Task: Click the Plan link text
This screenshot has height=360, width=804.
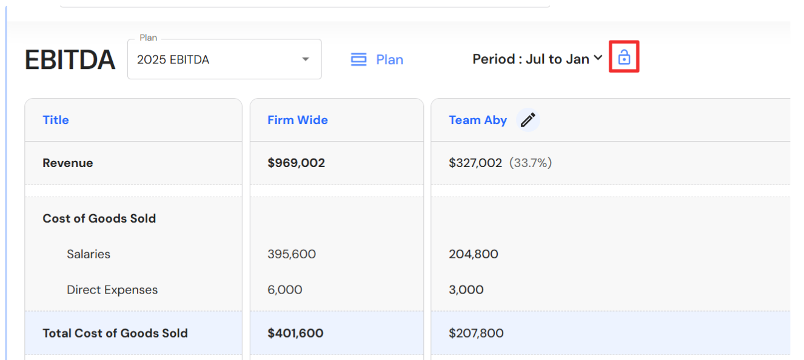Action: 389,59
